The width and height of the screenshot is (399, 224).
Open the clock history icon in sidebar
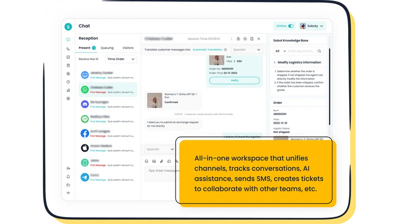pyautogui.click(x=68, y=82)
